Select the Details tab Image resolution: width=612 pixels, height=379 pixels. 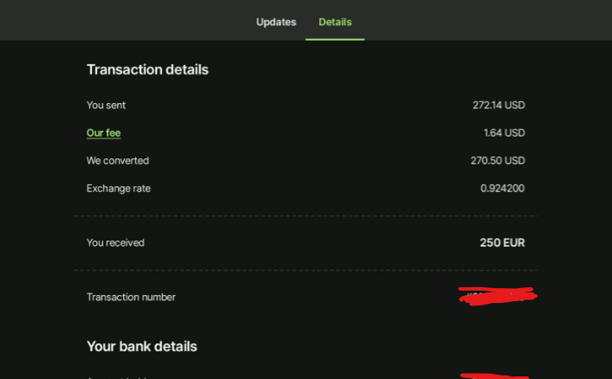pyautogui.click(x=335, y=22)
